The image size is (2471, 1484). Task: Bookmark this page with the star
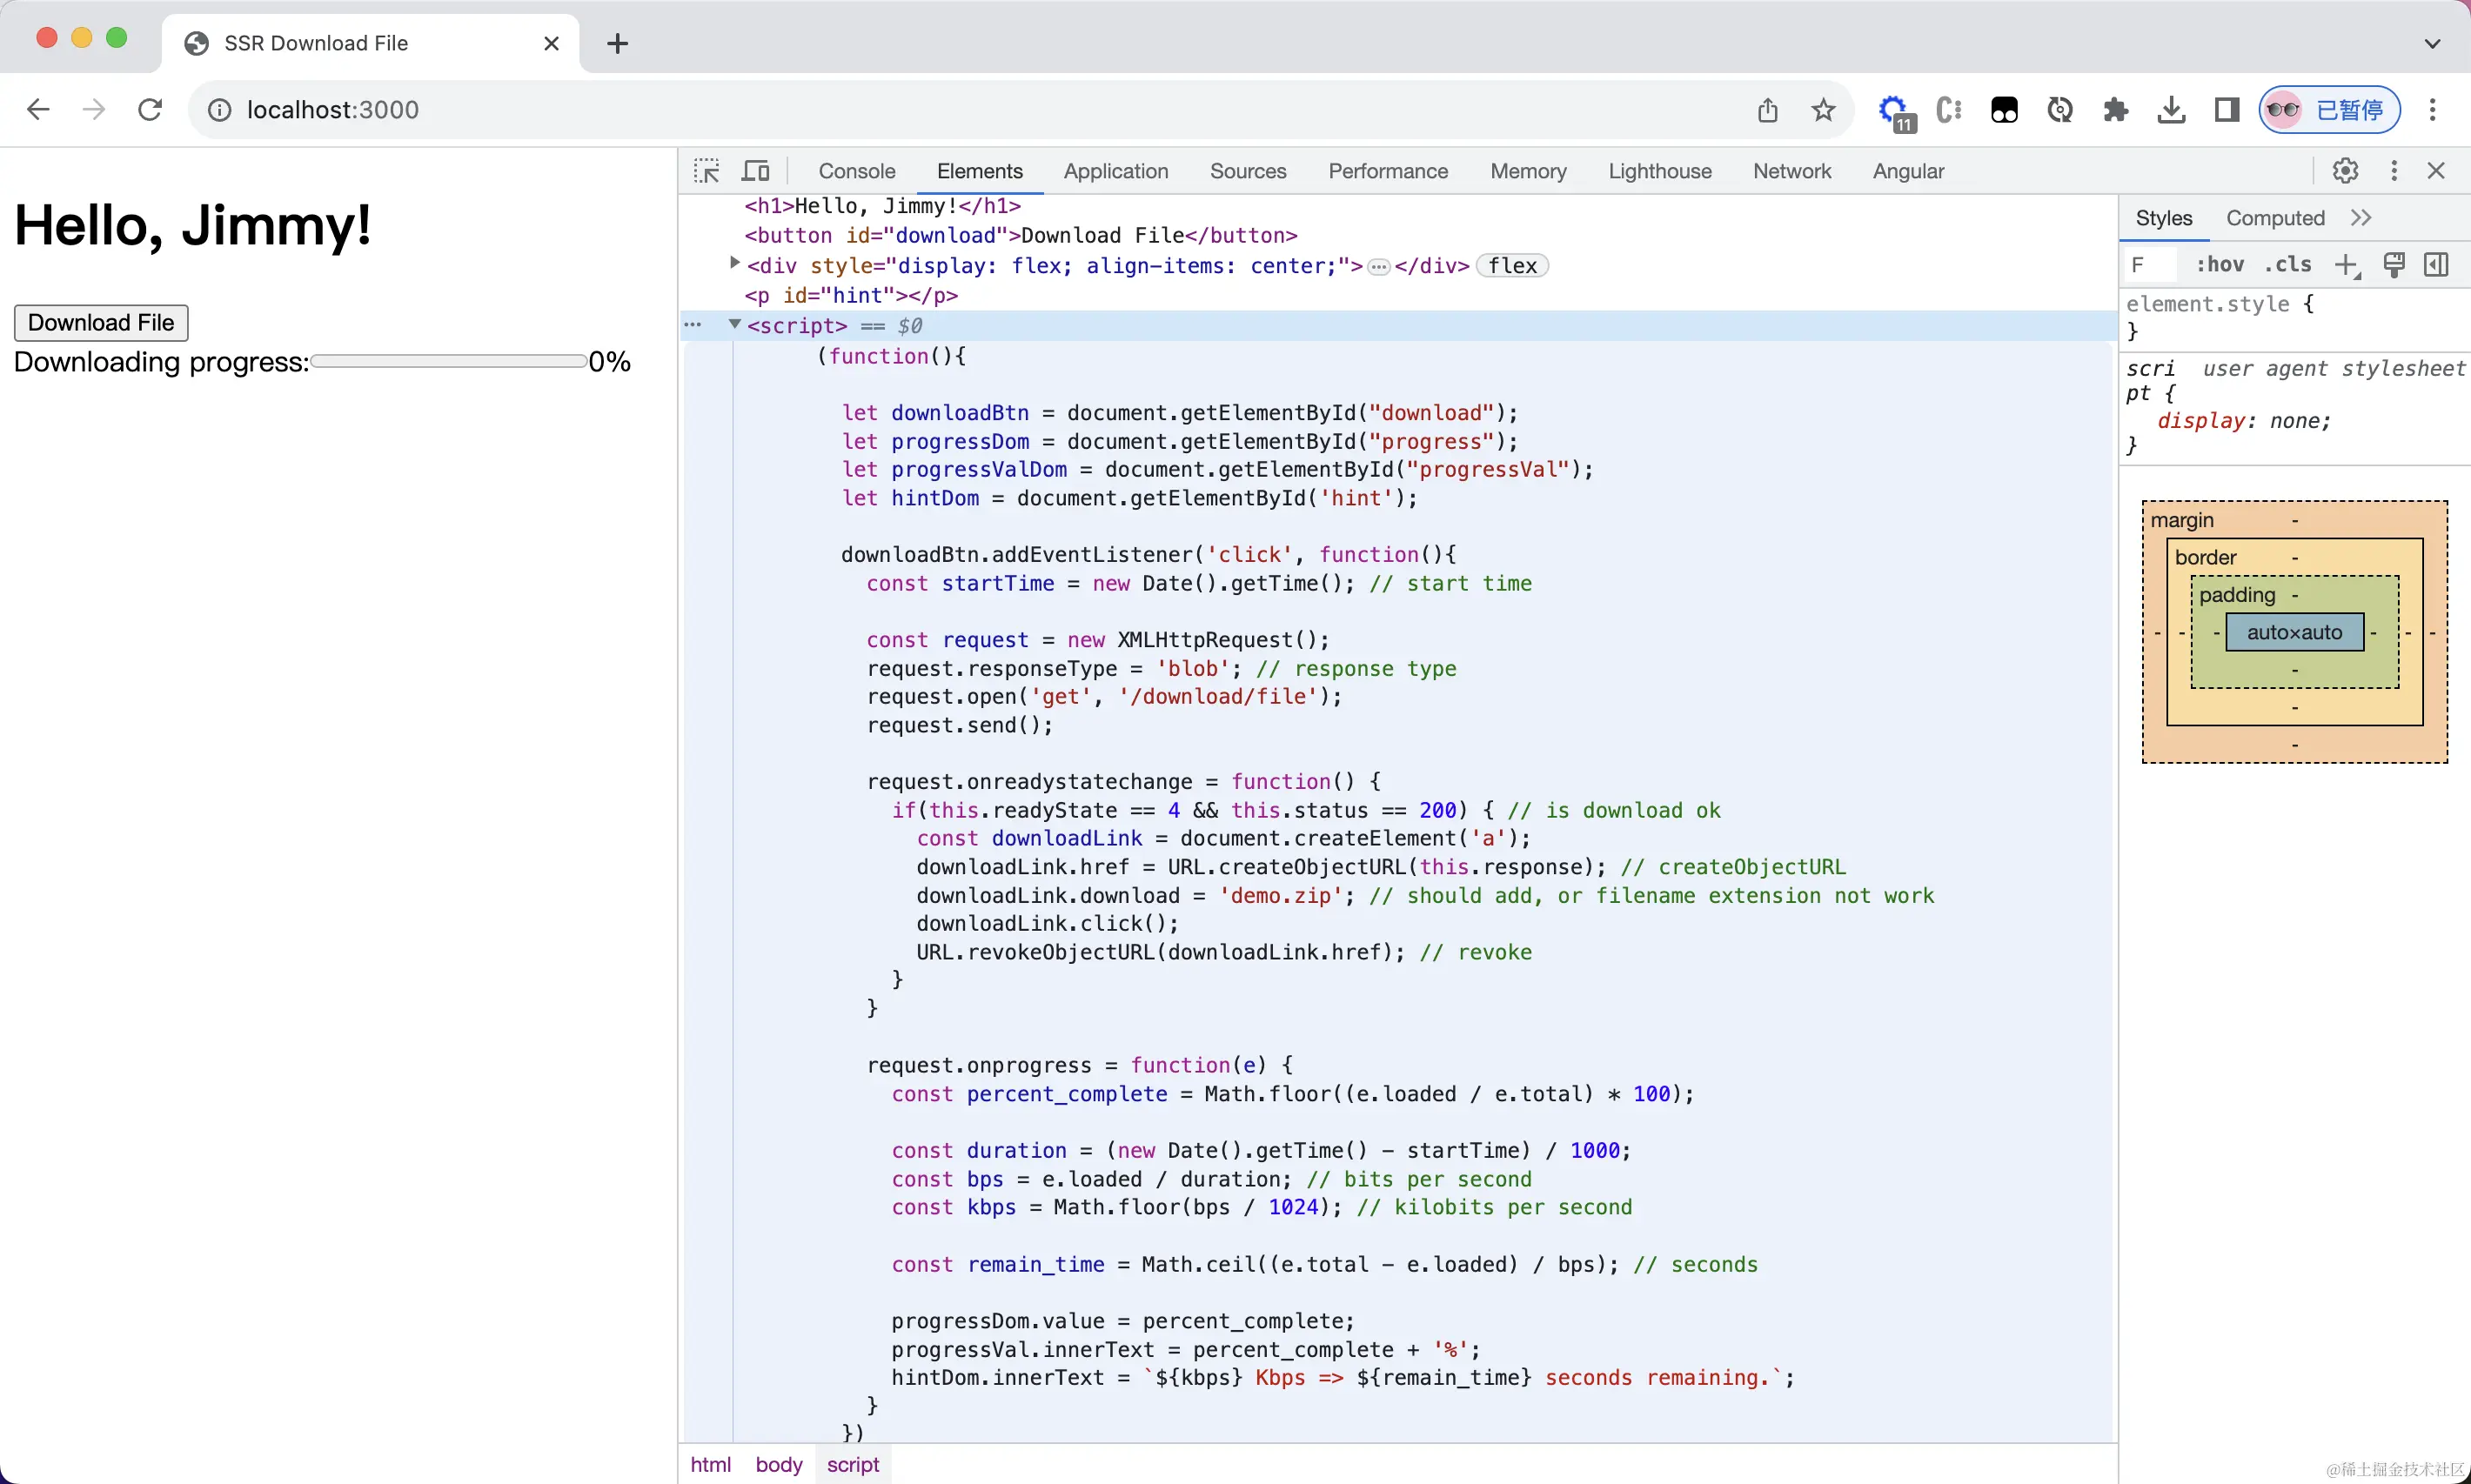click(1824, 110)
